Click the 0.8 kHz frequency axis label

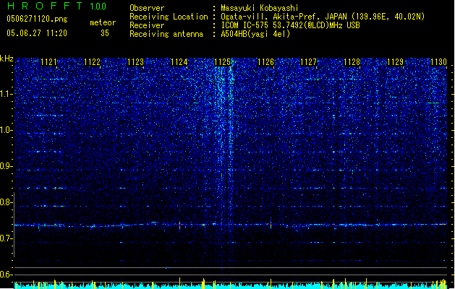pos(7,202)
